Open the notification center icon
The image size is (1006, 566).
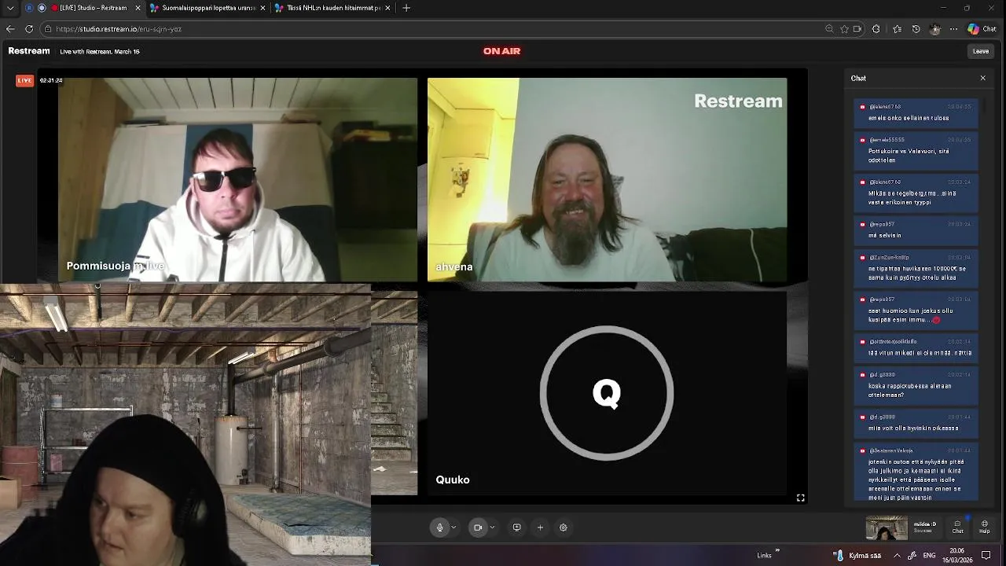pos(986,555)
